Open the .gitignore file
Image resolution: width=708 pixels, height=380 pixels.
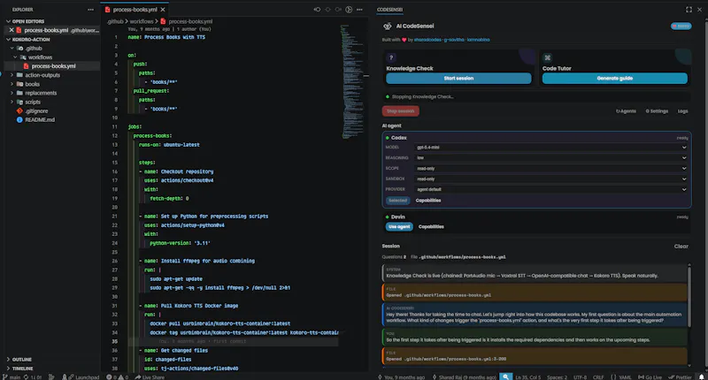36,110
